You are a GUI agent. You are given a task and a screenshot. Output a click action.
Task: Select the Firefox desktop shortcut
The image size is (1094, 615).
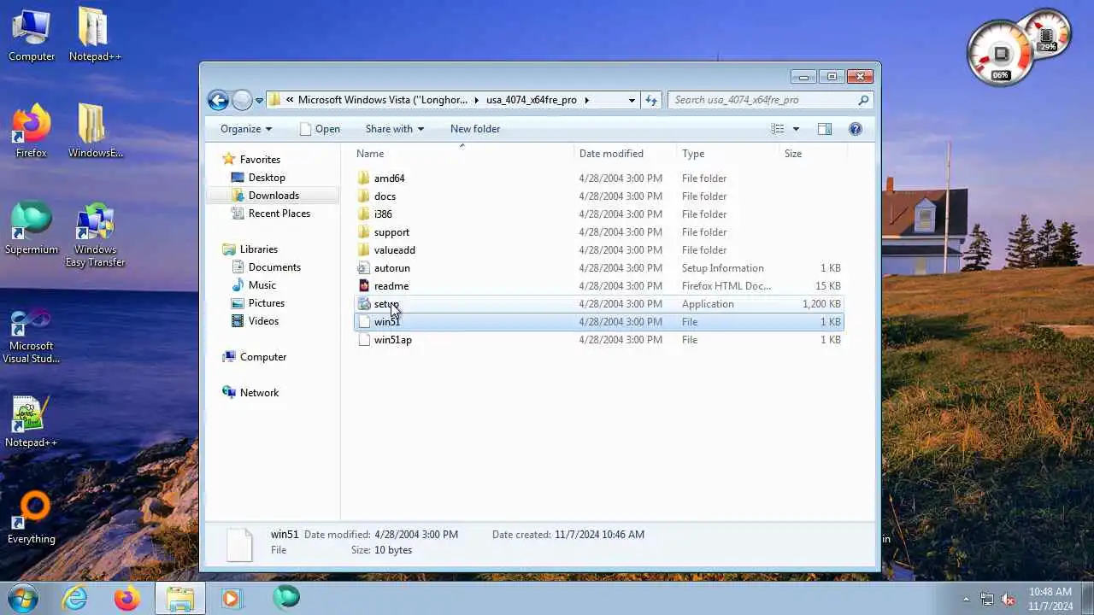pyautogui.click(x=32, y=132)
